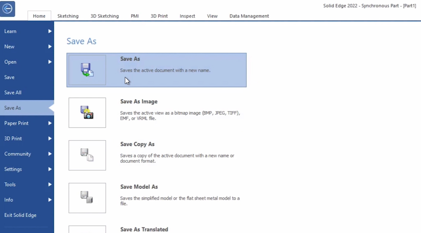Open the Sketching ribbon tab

pyautogui.click(x=68, y=16)
